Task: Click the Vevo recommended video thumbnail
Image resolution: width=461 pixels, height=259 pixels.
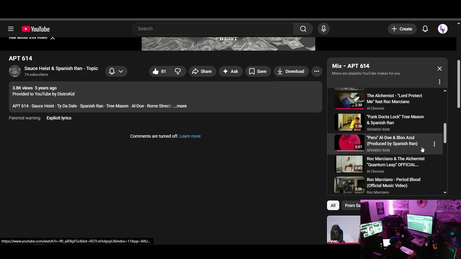Action: coord(344,230)
